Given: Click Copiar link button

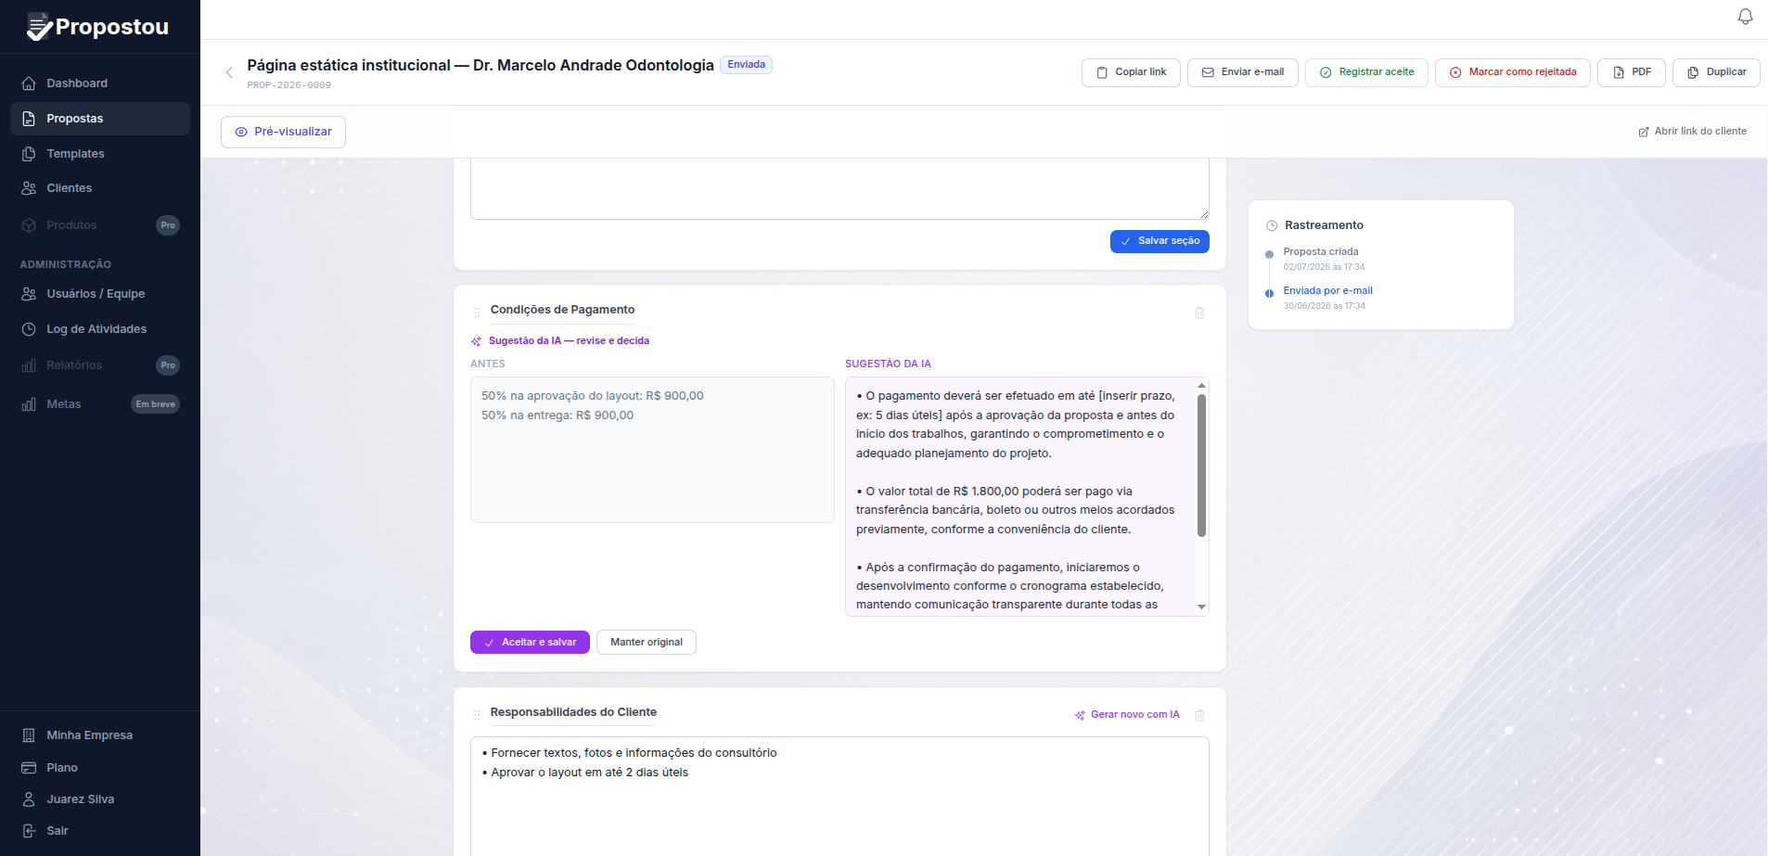Looking at the screenshot, I should (x=1131, y=72).
